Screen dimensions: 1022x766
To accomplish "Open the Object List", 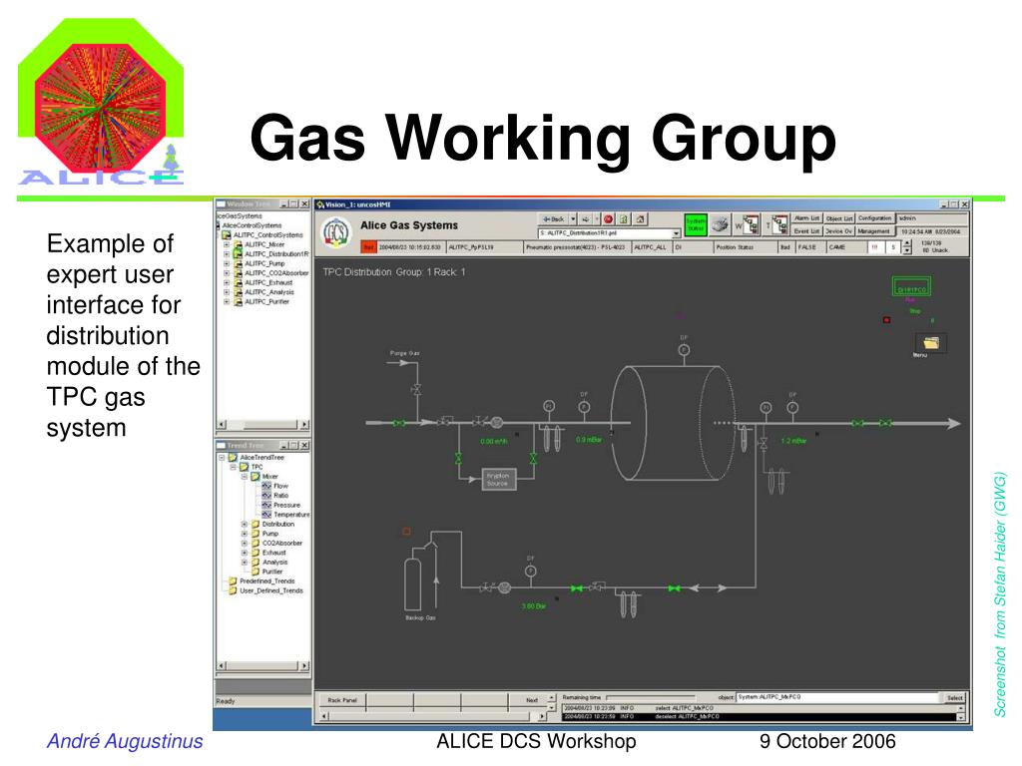I will 838,218.
